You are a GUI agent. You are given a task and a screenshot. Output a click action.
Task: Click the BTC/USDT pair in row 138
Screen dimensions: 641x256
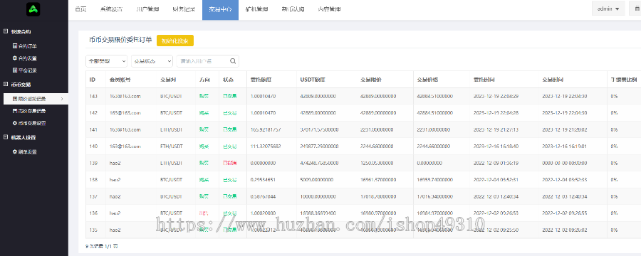point(171,180)
